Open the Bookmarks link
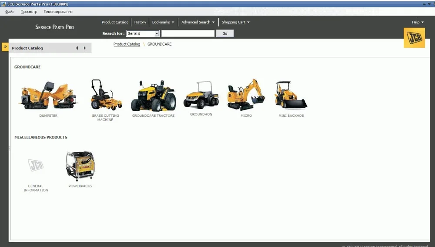Screen dimensions: 435x247 [161, 22]
